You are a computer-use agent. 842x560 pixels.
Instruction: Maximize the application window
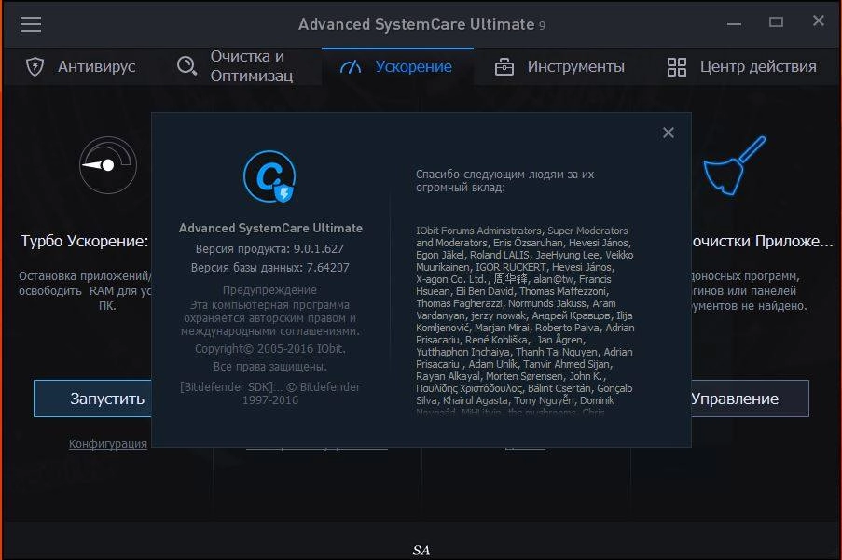[x=776, y=22]
